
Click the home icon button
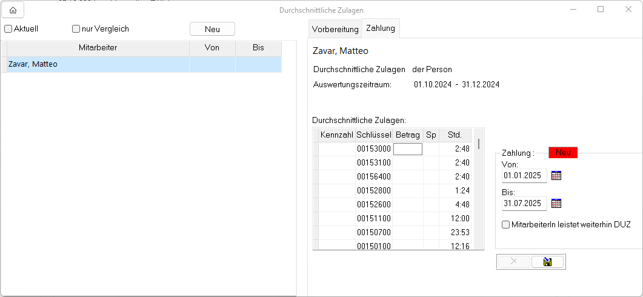(13, 10)
